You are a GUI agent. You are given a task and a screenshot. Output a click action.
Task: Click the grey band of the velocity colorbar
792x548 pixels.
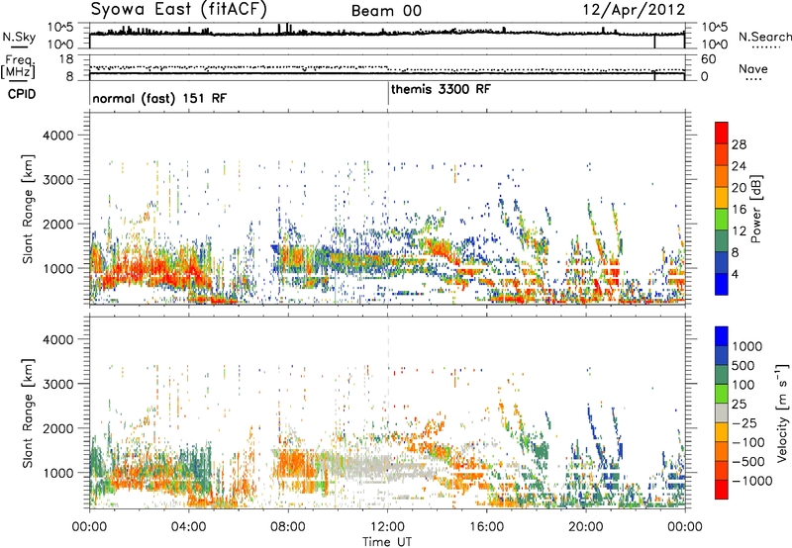(722, 412)
